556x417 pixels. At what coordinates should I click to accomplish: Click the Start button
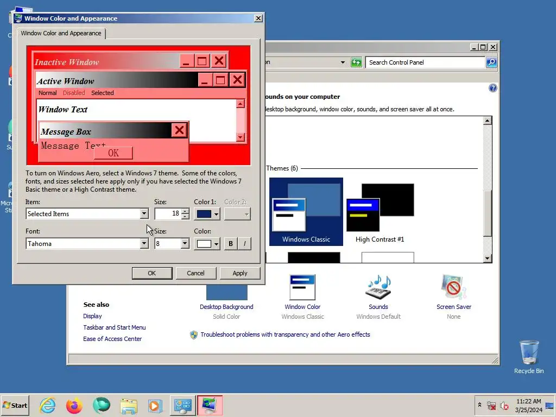[x=15, y=405]
